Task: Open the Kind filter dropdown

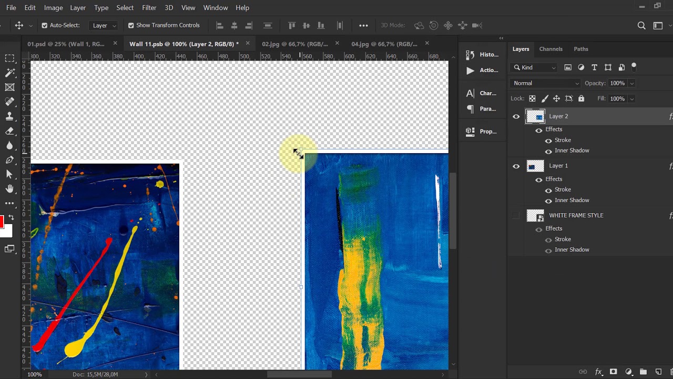Action: [534, 67]
